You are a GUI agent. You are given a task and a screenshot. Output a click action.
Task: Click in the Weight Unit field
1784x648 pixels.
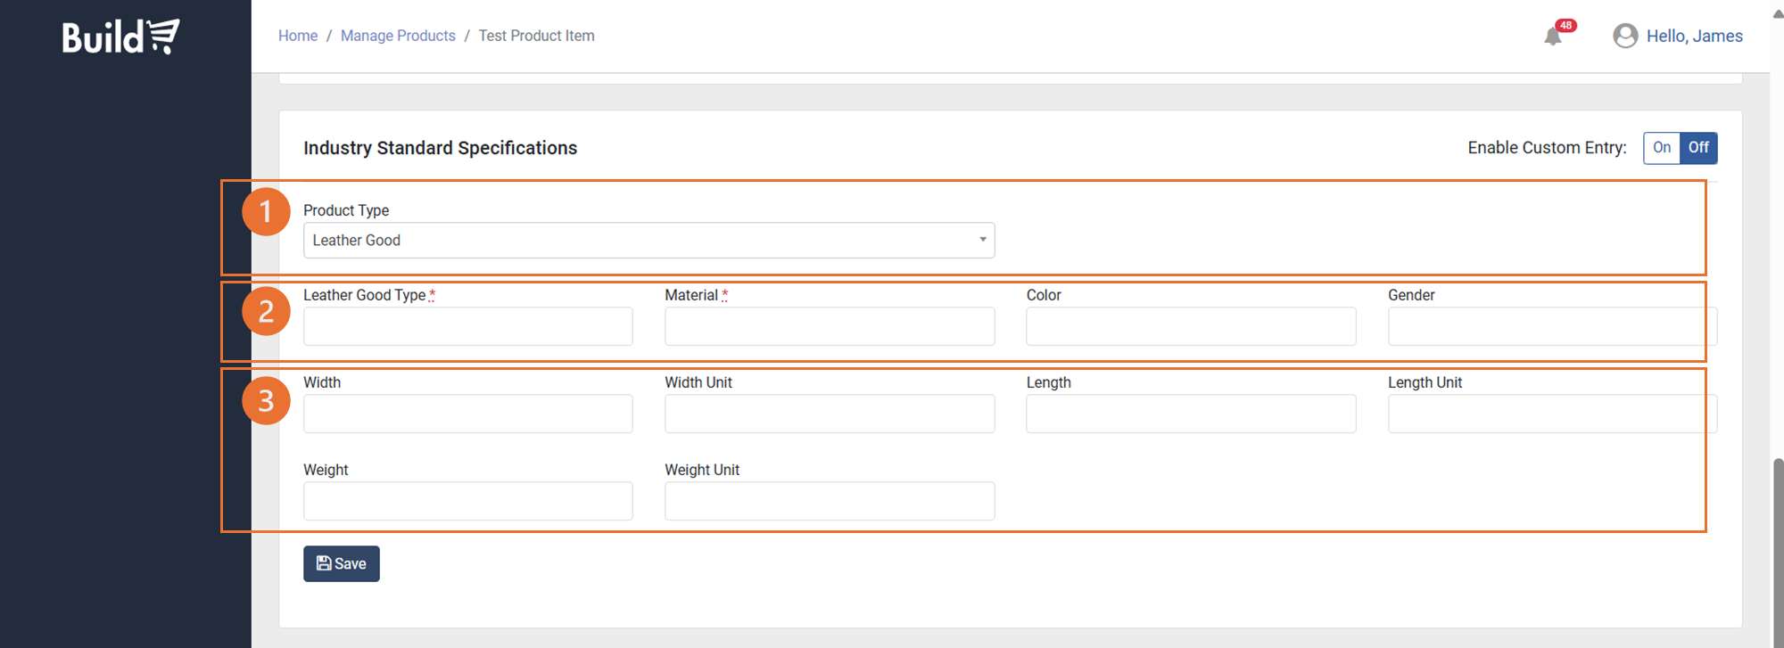tap(830, 501)
